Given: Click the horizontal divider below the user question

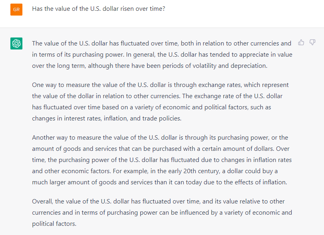Looking at the screenshot, I should [162, 28].
